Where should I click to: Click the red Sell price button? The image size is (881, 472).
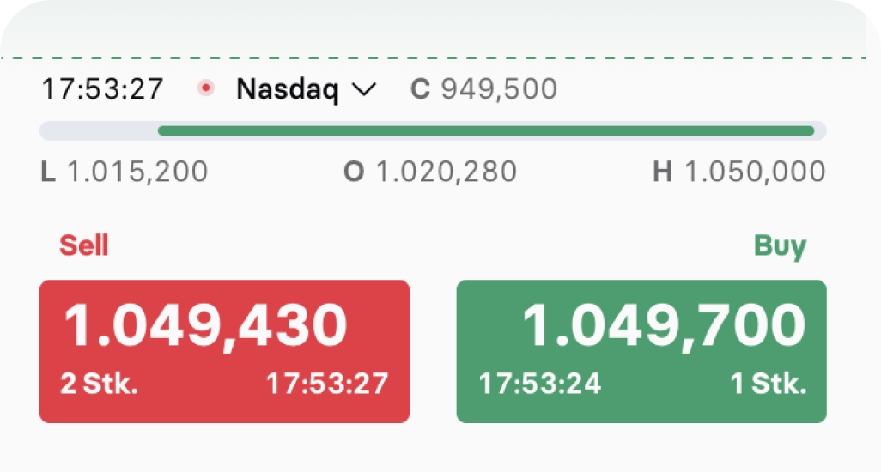(x=224, y=351)
